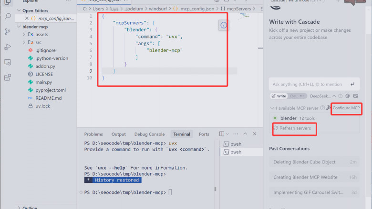Image resolution: width=372 pixels, height=209 pixels.
Task: Close mcp_config.json in Open Editors
Action: [27, 19]
